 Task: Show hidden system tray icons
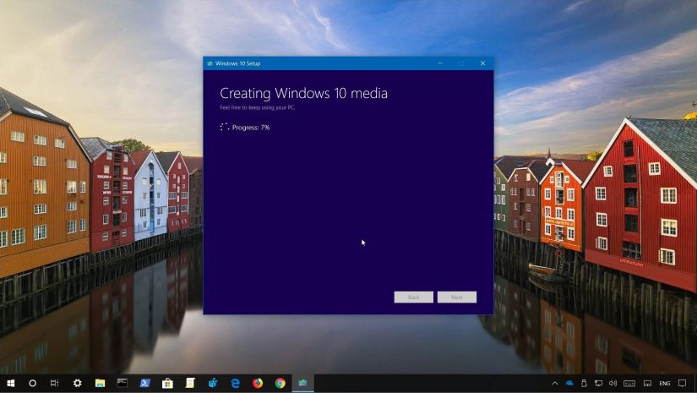tap(555, 383)
